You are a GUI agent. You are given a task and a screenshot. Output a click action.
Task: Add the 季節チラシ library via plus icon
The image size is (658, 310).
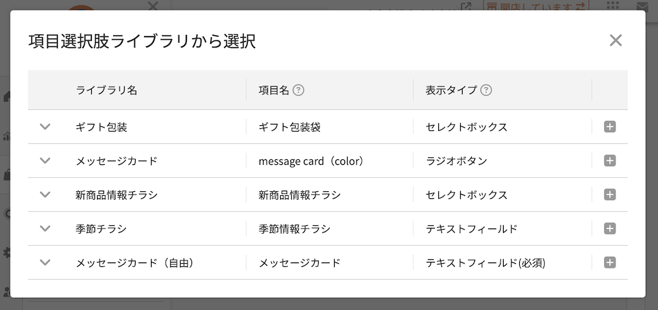(x=610, y=228)
